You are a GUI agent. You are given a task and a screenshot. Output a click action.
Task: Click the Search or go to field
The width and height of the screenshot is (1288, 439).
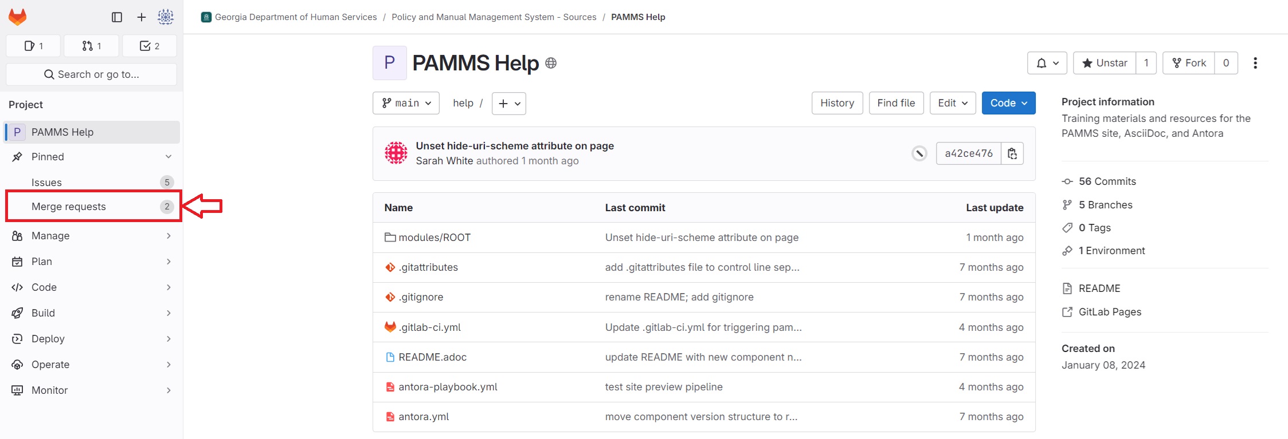pos(92,74)
